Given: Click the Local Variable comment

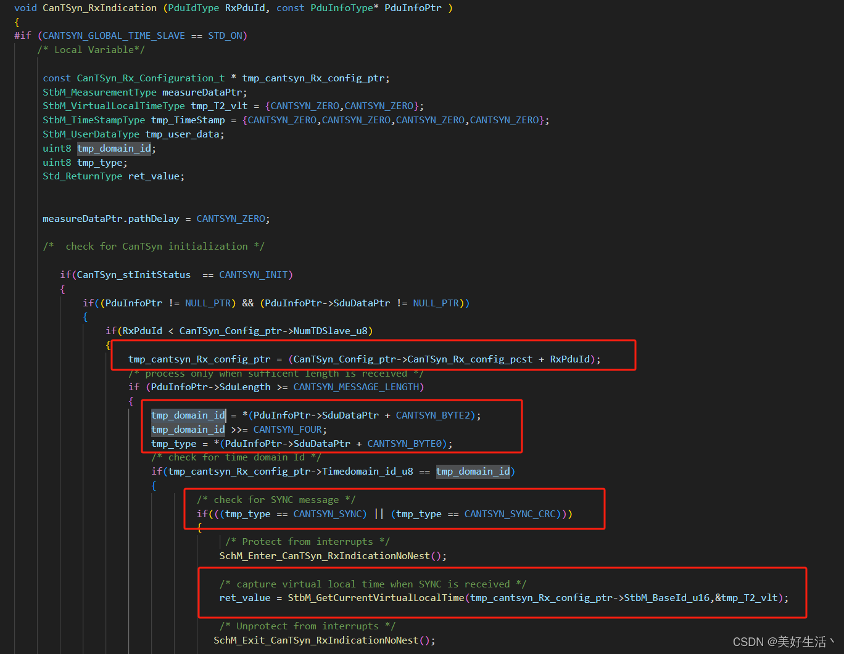Looking at the screenshot, I should point(91,49).
